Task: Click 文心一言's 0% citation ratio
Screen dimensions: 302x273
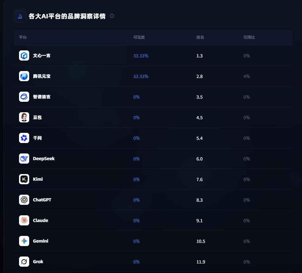Action: pyautogui.click(x=246, y=56)
